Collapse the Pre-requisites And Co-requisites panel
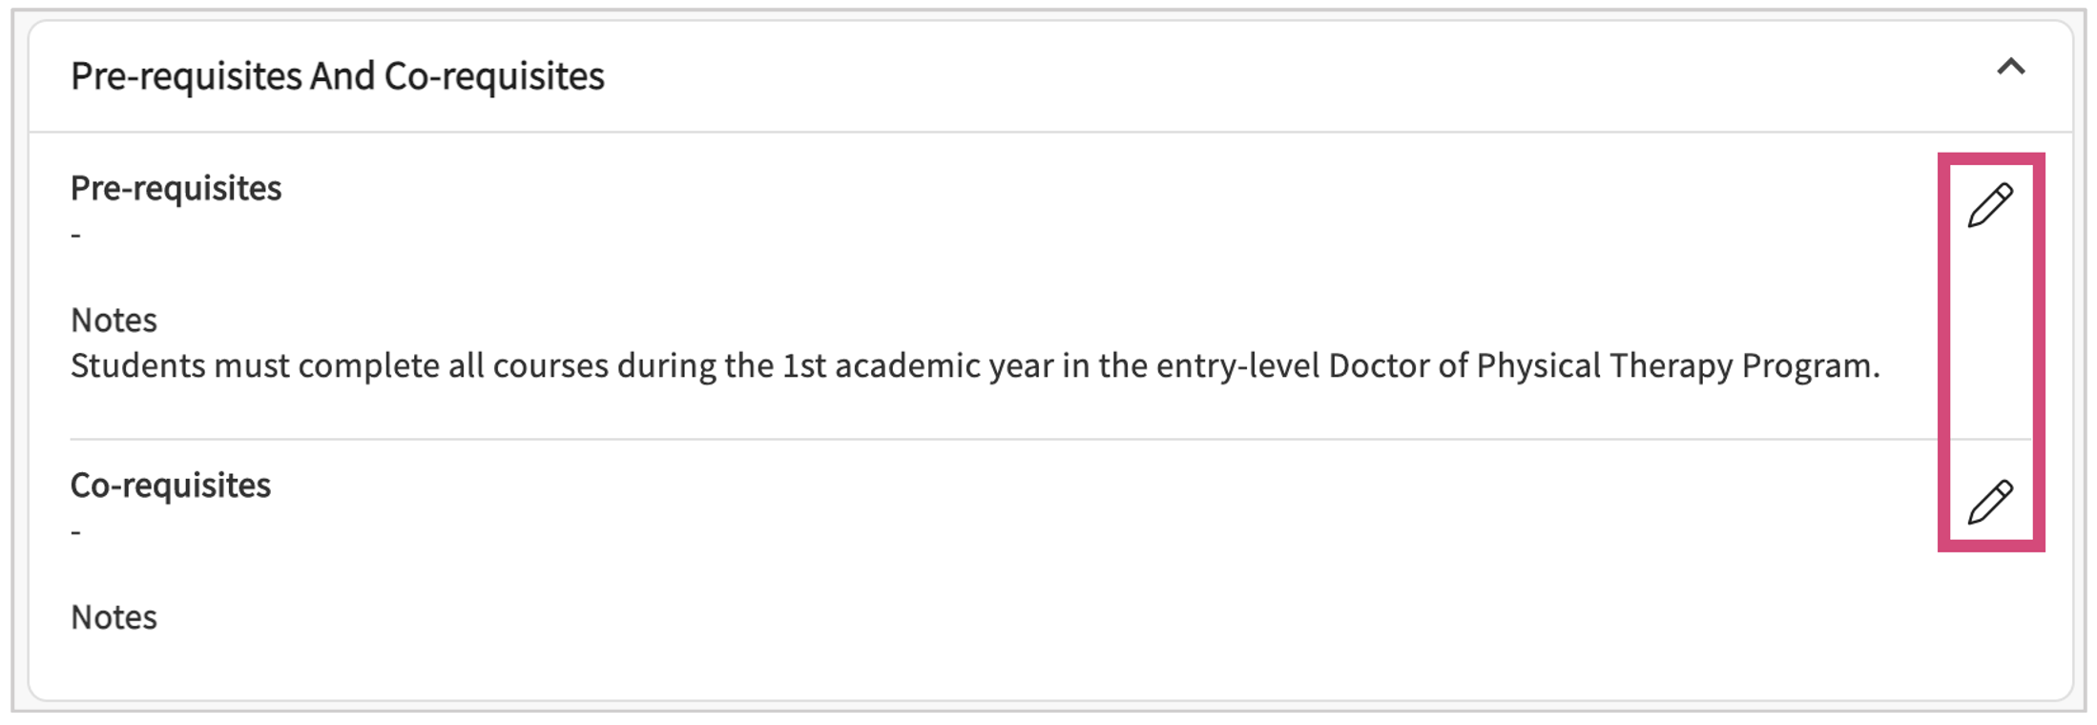 point(2011,68)
